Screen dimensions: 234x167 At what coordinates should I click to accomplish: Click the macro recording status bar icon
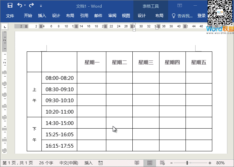[x=100, y=163]
